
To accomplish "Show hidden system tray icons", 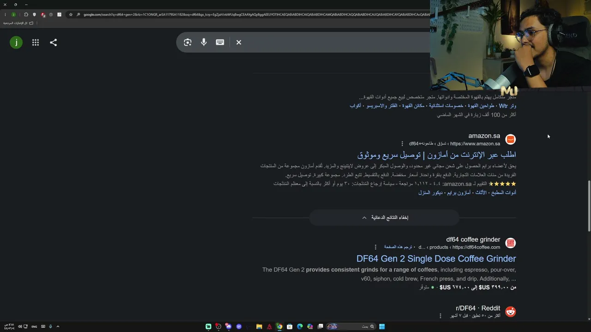I will click(x=58, y=326).
